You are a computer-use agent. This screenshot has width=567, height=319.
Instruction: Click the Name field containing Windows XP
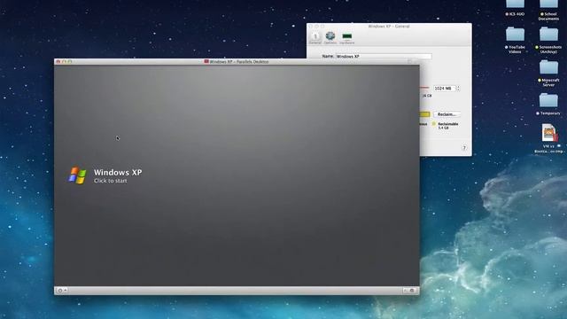pyautogui.click(x=384, y=57)
